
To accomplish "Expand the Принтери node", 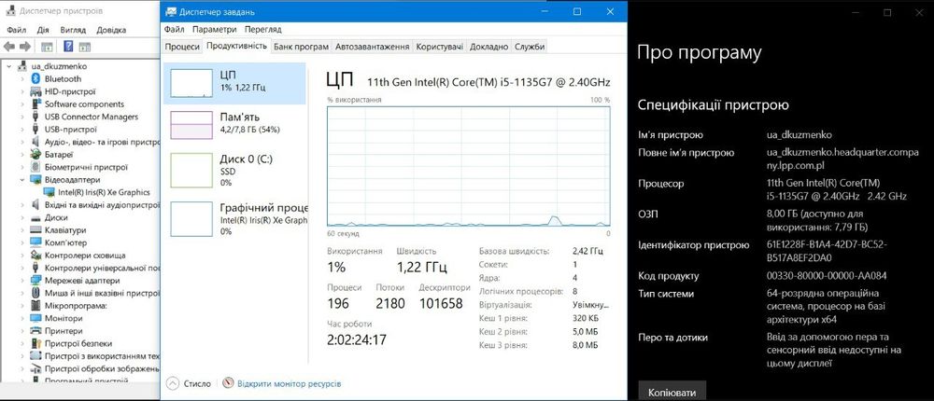I will tap(22, 331).
